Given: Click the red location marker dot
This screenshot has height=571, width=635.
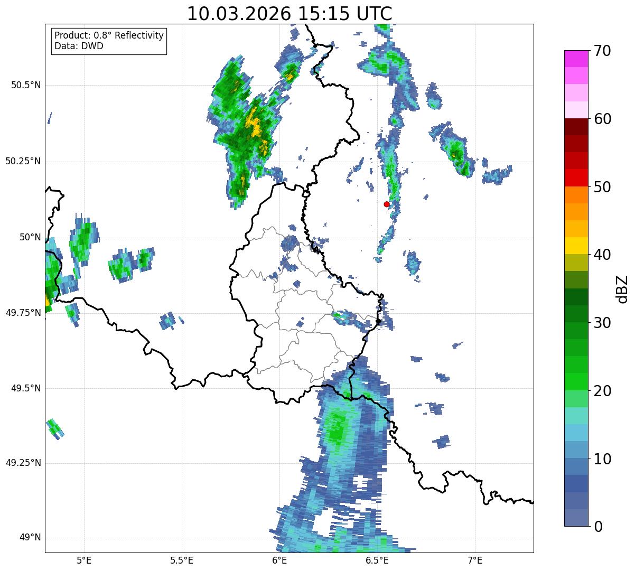Looking at the screenshot, I should tap(386, 204).
